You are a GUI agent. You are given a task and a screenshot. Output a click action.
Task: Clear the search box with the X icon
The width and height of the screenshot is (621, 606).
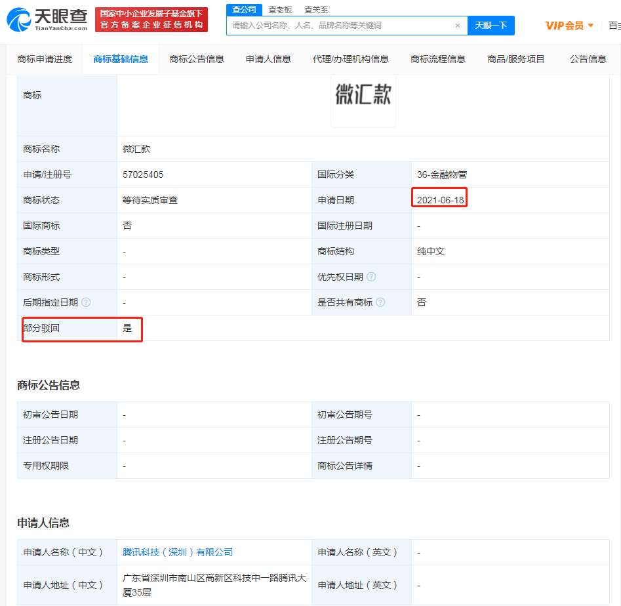458,26
